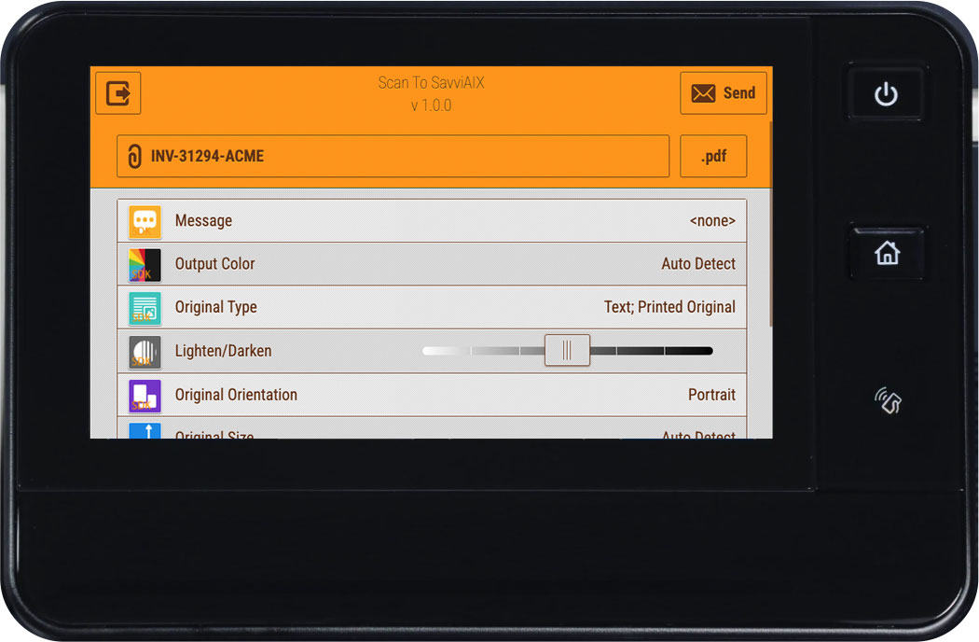Tap the Original Orientation icon
This screenshot has width=979, height=642.
tap(145, 395)
